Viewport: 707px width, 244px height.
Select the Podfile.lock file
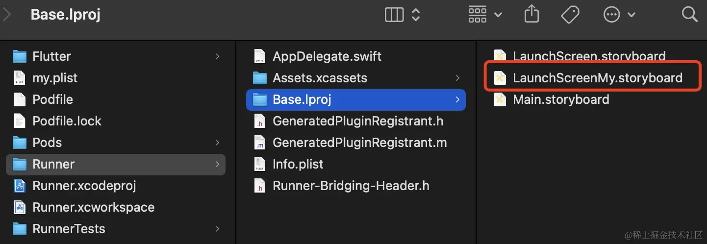(x=67, y=121)
